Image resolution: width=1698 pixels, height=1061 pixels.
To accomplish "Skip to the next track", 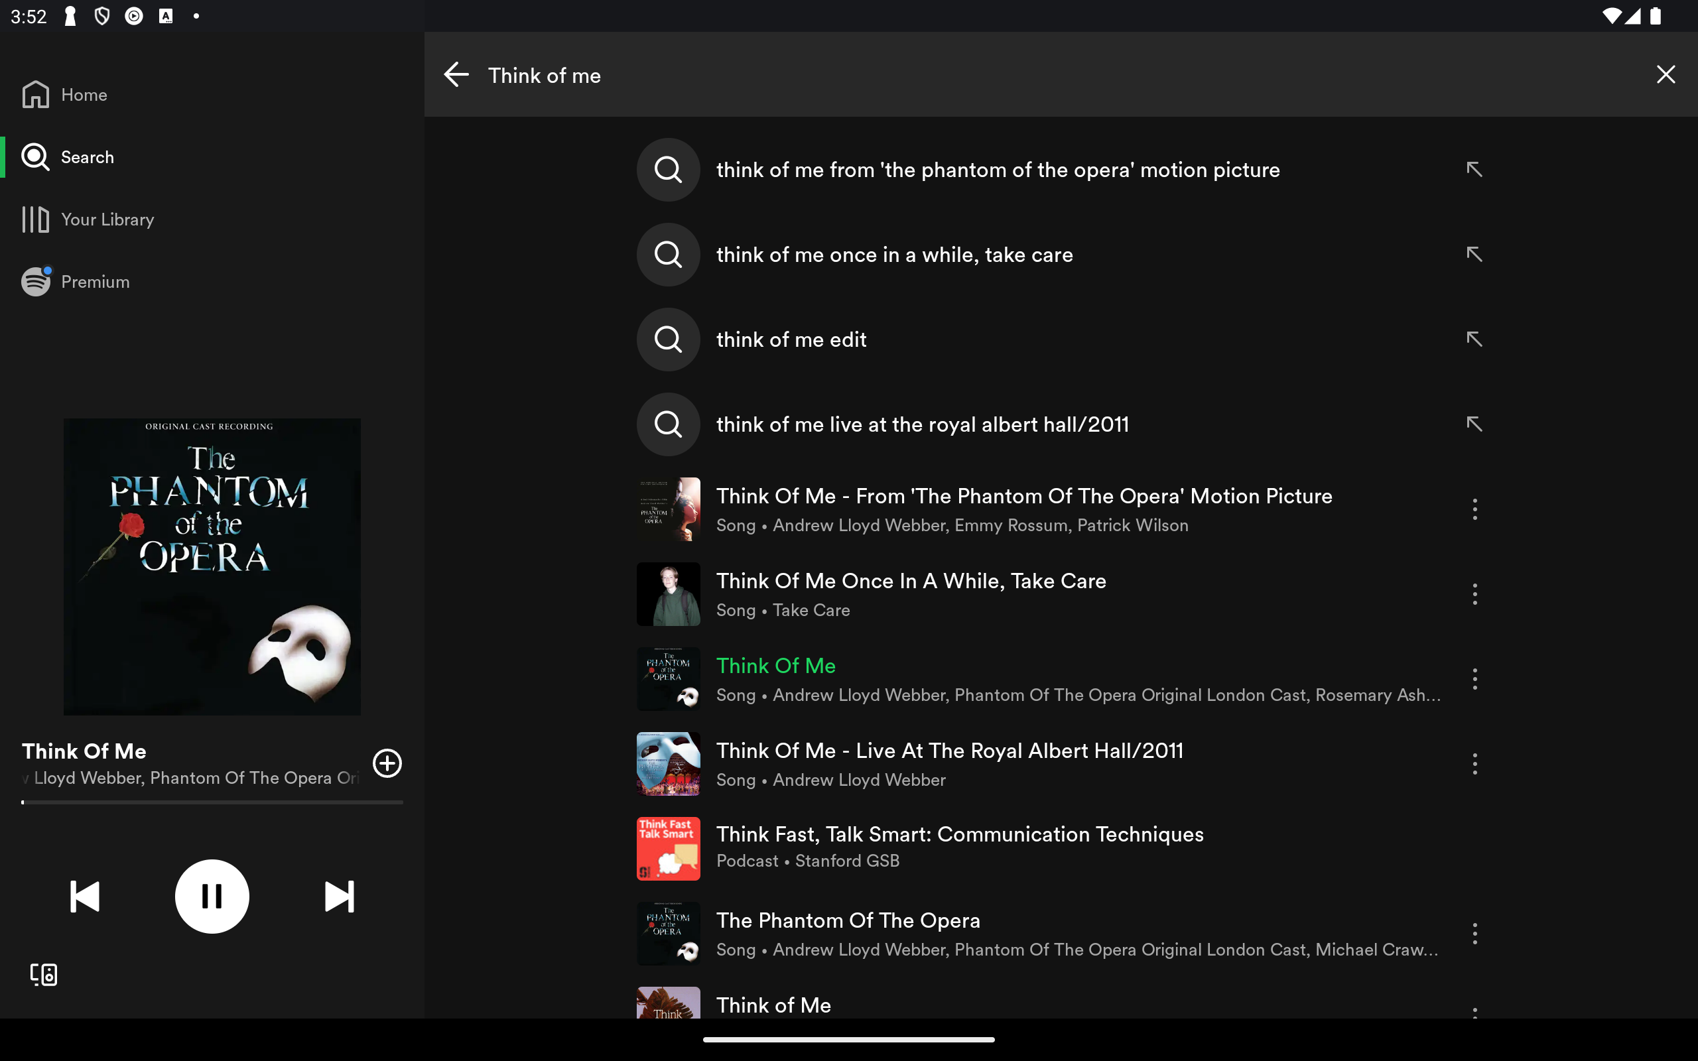I will click(340, 897).
